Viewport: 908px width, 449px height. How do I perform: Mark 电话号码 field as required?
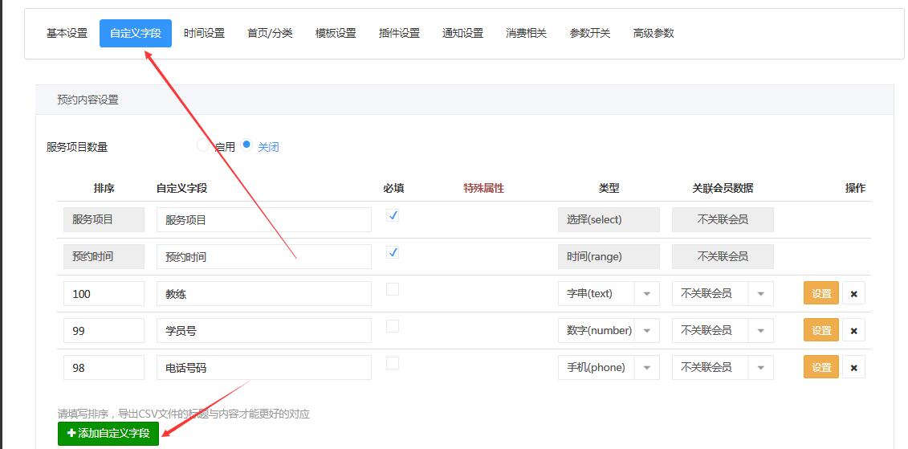tap(393, 363)
